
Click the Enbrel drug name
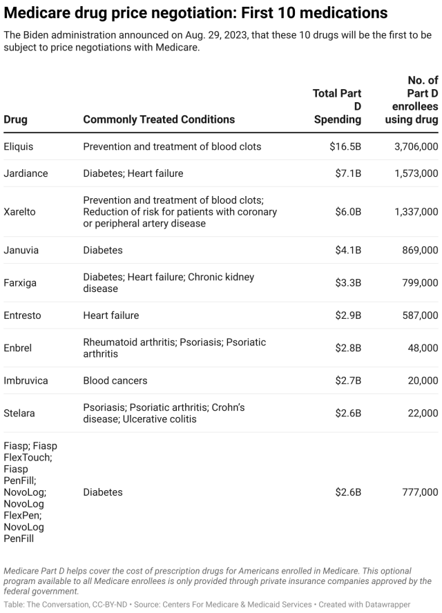click(18, 348)
